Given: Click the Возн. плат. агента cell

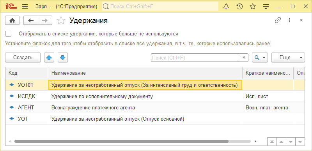Looking at the screenshot, I should (268, 108).
